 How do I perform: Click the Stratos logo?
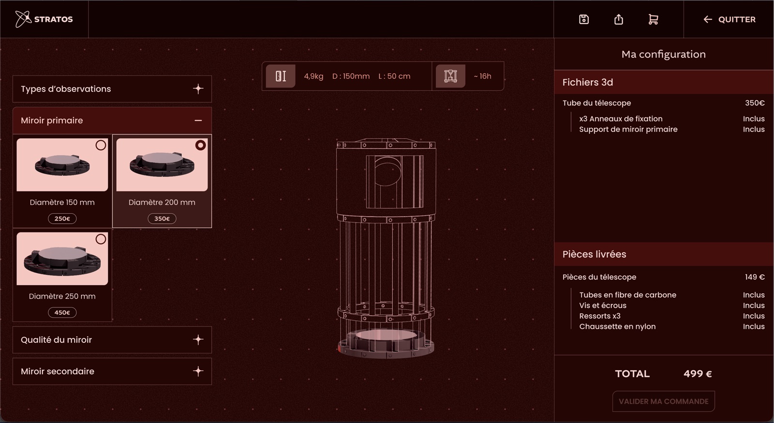tap(44, 19)
